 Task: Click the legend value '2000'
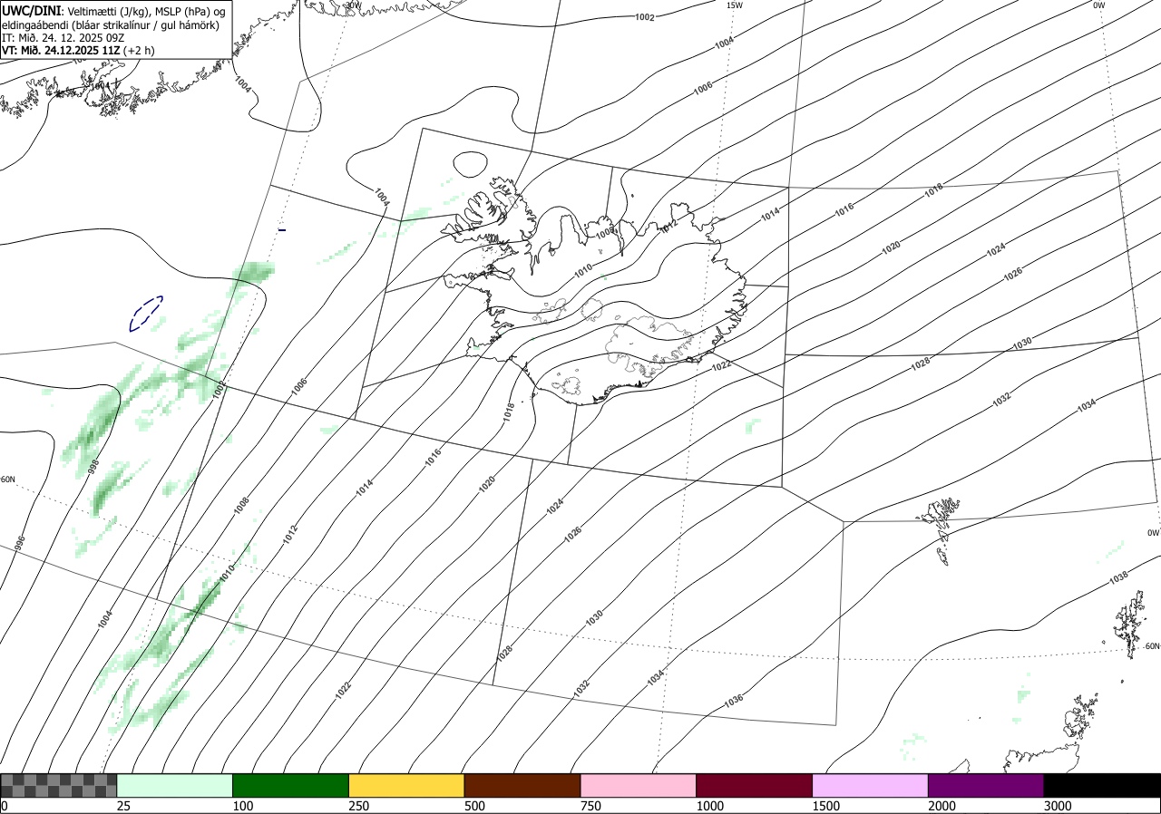(943, 806)
